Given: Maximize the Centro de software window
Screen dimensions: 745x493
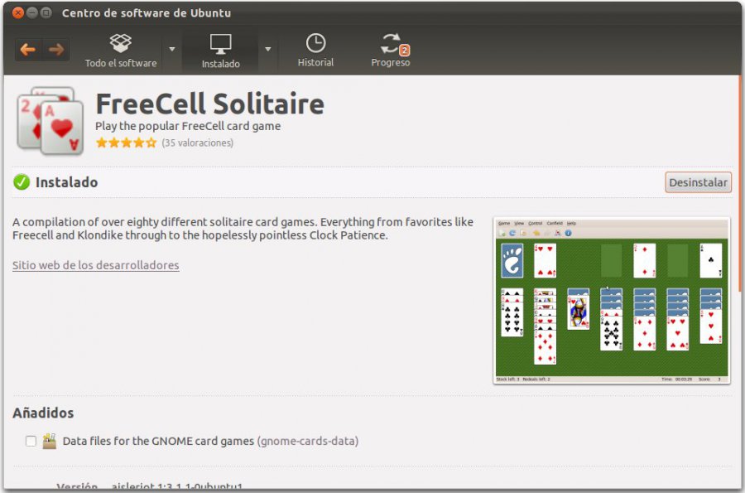Looking at the screenshot, I should click(46, 12).
